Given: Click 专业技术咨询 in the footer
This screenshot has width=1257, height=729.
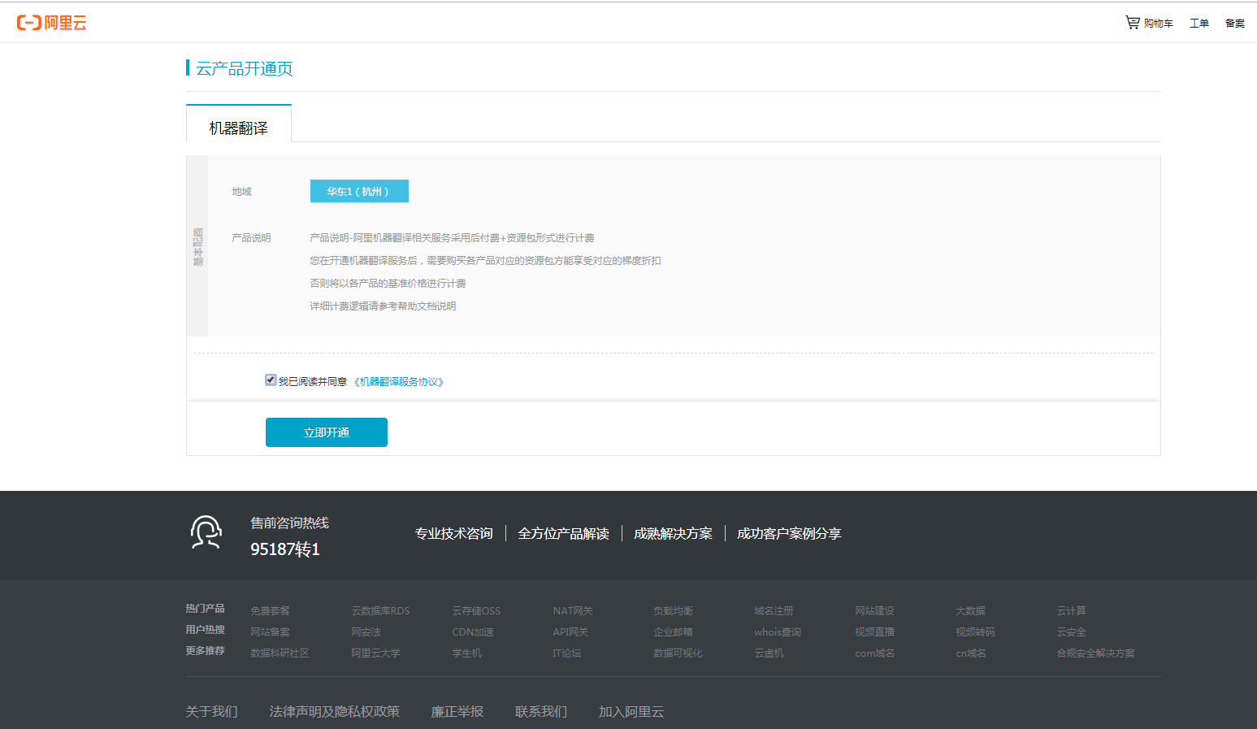Looking at the screenshot, I should pyautogui.click(x=454, y=533).
